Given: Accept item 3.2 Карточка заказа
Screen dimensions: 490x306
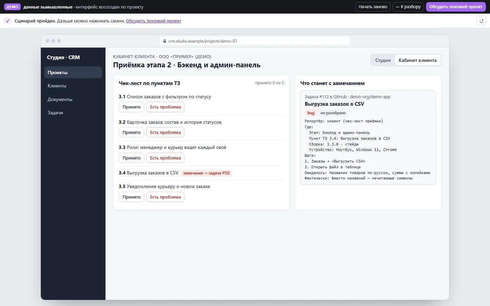Looking at the screenshot, I should pyautogui.click(x=131, y=133).
